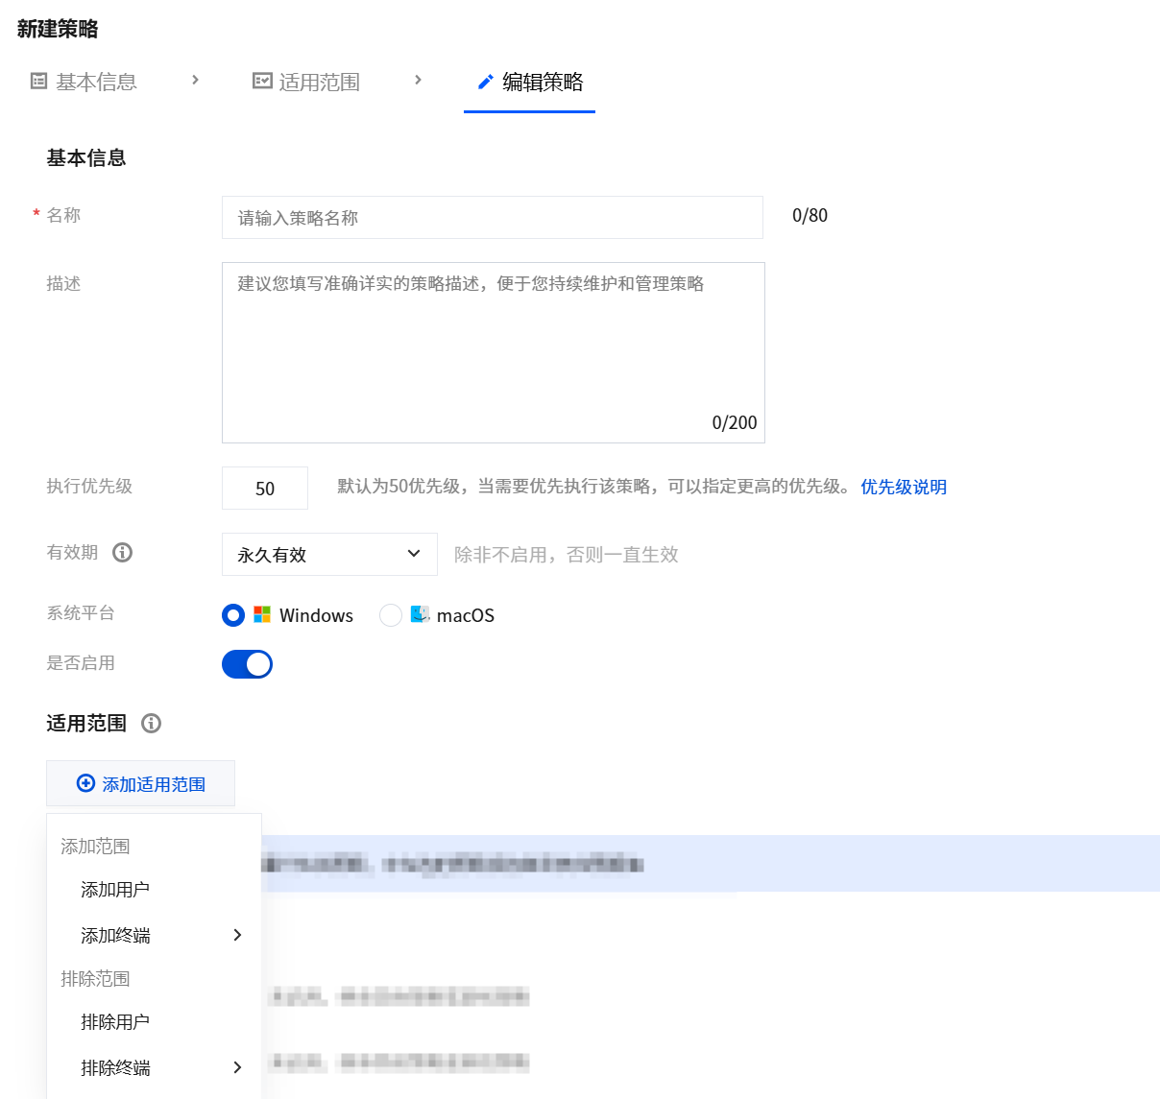Viewport: 1160px width, 1099px height.
Task: Click the 适用范围 step checklist icon
Action: [262, 81]
